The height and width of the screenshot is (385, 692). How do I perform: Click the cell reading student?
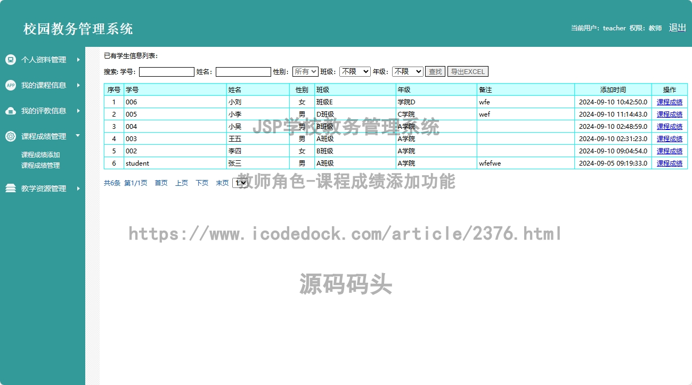tap(175, 163)
